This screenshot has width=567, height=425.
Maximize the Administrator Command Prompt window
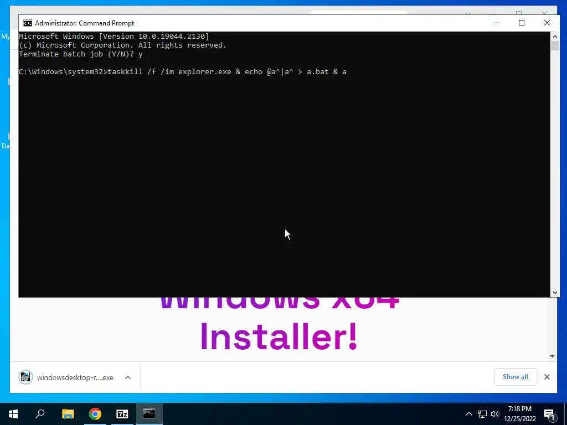pyautogui.click(x=522, y=23)
